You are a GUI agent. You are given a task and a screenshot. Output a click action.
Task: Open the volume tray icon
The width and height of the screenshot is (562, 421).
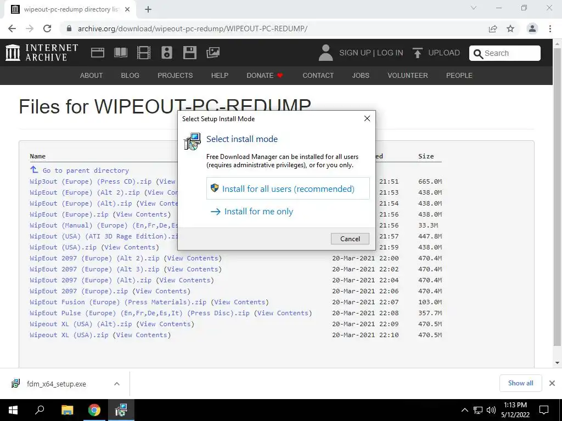point(491,410)
